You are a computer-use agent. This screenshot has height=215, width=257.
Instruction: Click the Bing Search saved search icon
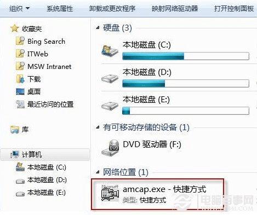[x=20, y=41]
